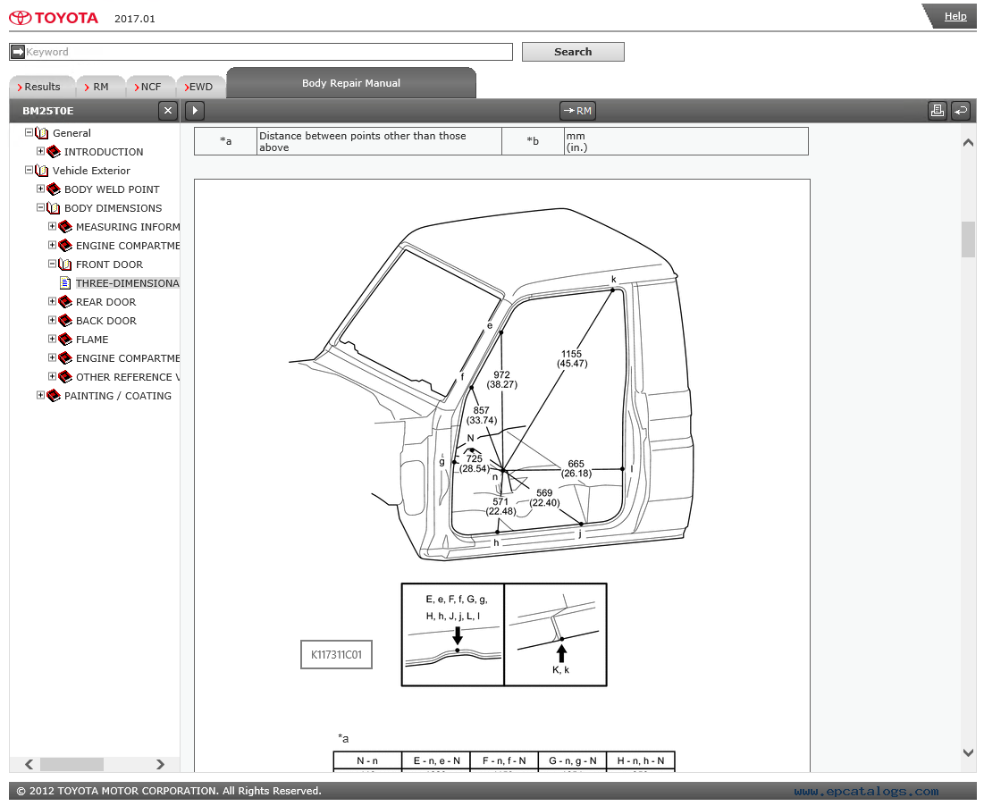Click the →RM toolbar button
Screen dimensions: 984x806
pos(577,111)
